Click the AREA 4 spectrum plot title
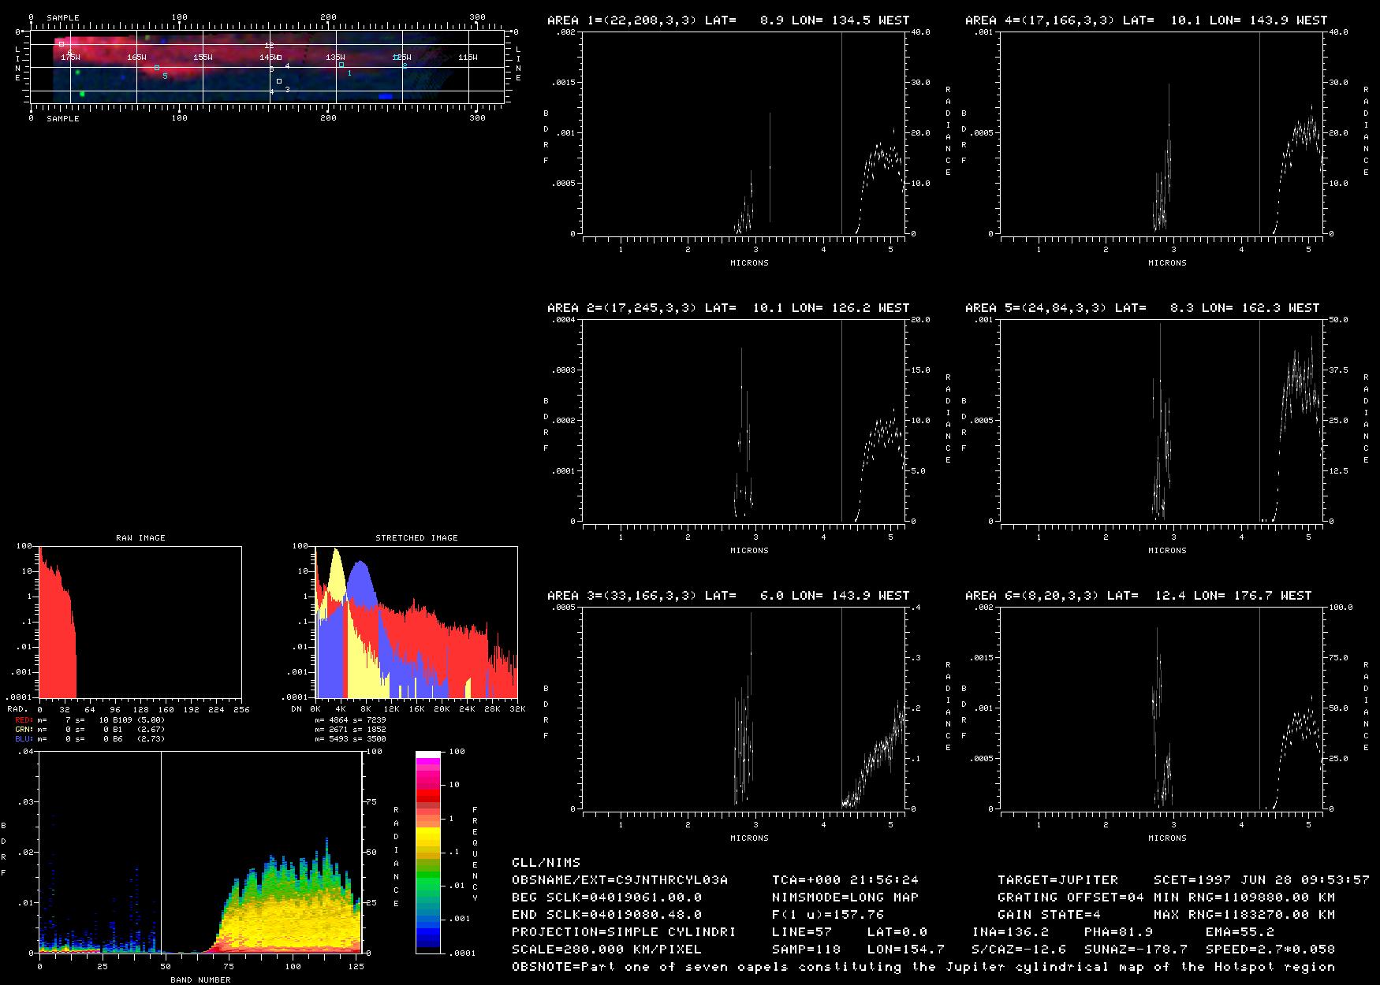Viewport: 1380px width, 985px height. [x=1146, y=20]
